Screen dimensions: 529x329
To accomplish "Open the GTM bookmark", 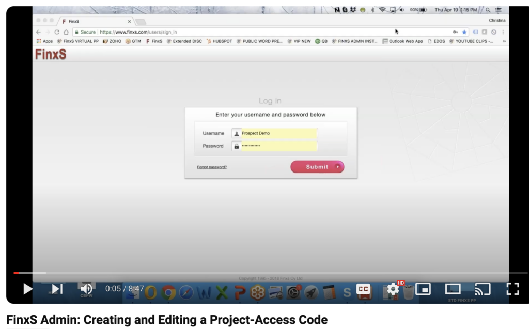I will tap(133, 41).
